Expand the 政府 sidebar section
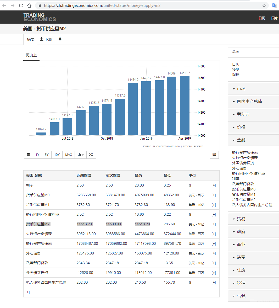Screen dimensions: 279x308 pos(254,232)
